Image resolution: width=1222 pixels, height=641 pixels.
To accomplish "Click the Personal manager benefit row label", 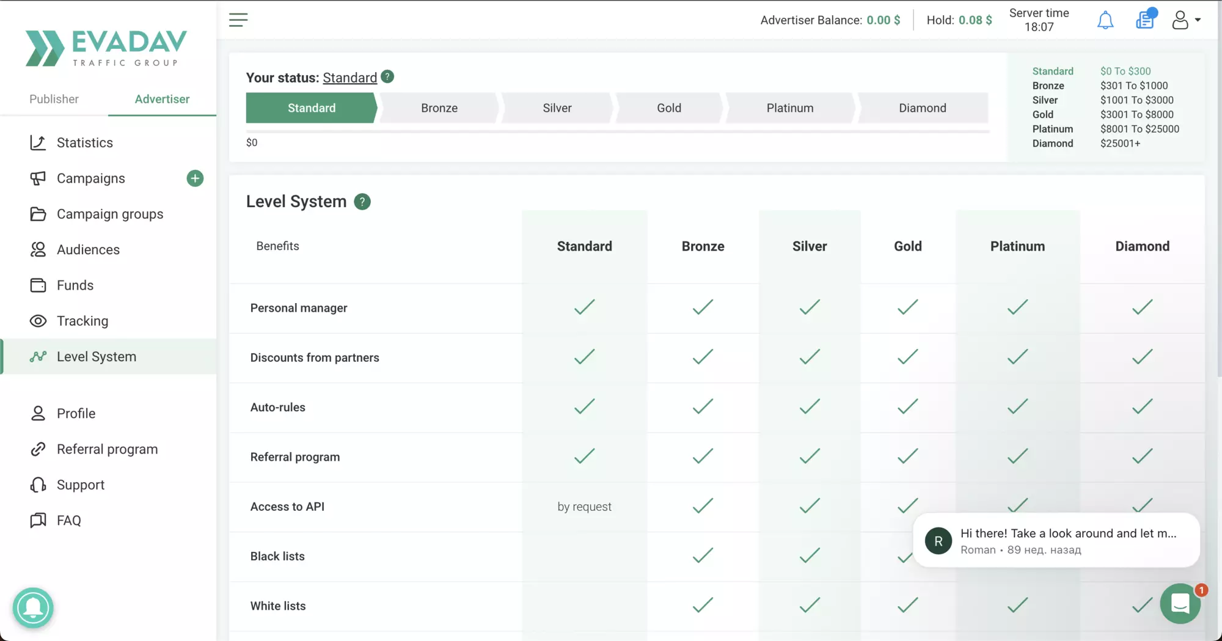I will (299, 308).
